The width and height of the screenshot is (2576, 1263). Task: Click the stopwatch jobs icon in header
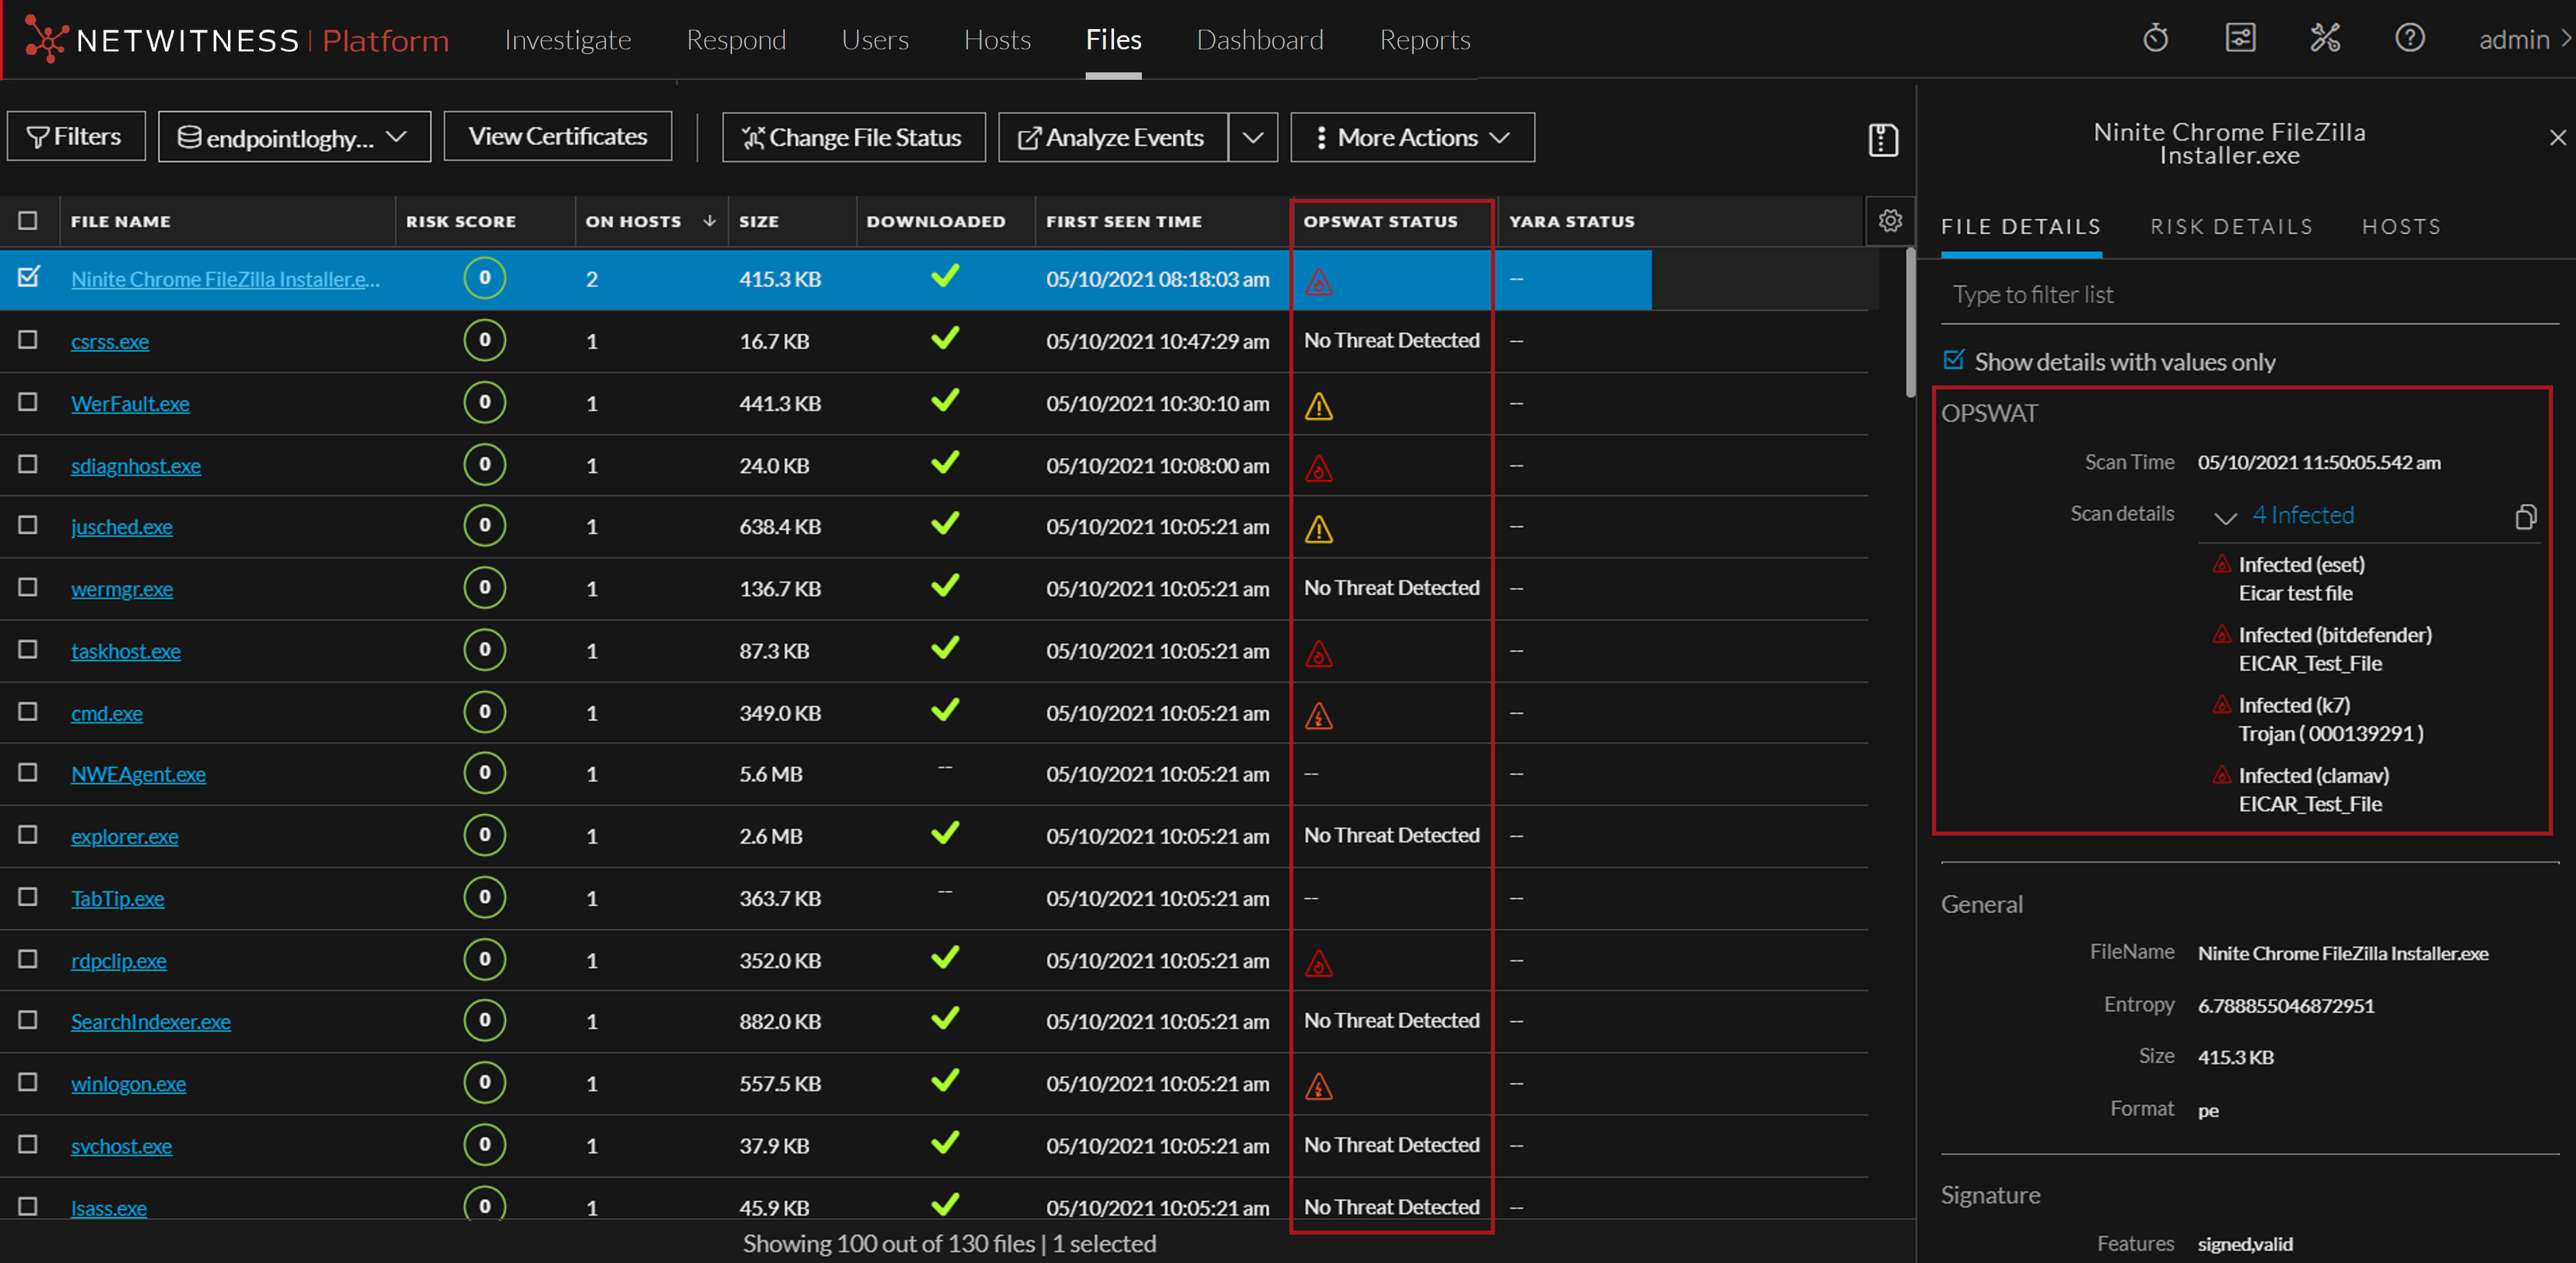pyautogui.click(x=2155, y=39)
